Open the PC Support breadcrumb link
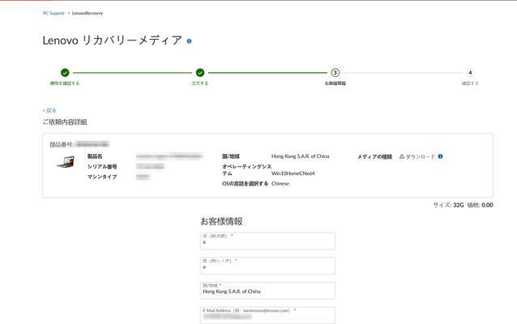517x324 pixels. pos(53,13)
